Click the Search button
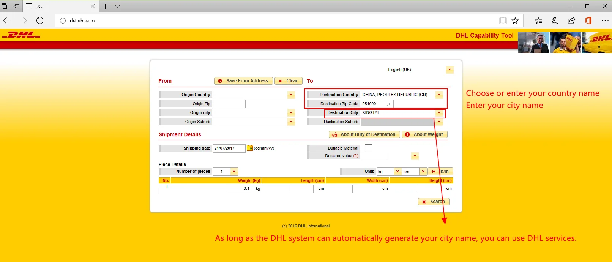 coord(434,202)
